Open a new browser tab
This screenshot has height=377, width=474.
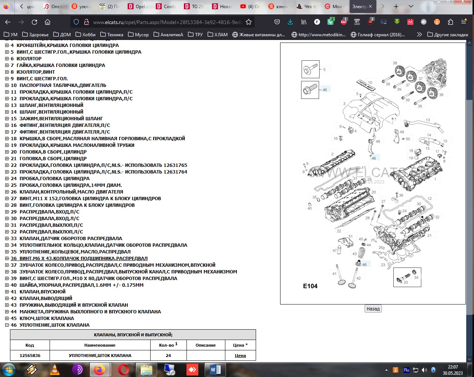[396, 6]
